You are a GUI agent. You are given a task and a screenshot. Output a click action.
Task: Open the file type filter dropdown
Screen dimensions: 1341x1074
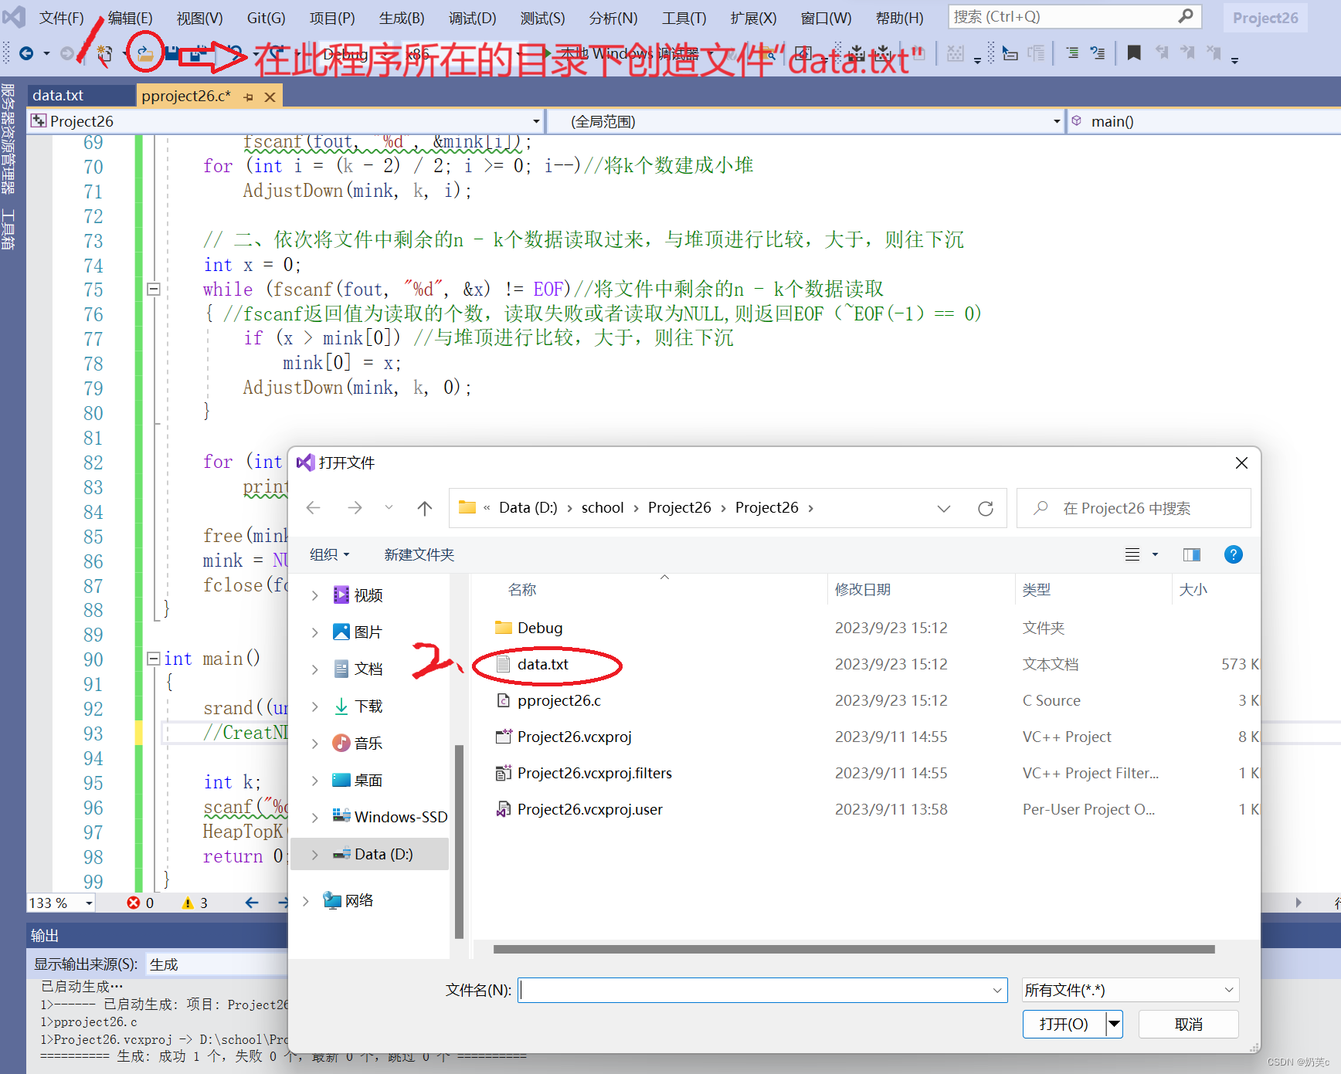tap(1229, 990)
